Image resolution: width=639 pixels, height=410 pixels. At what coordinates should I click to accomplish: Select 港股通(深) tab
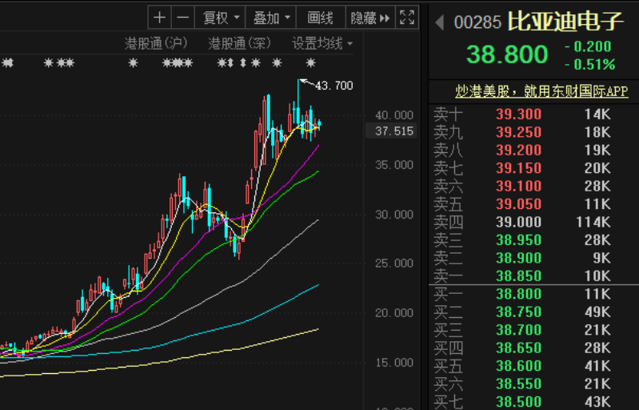point(240,43)
